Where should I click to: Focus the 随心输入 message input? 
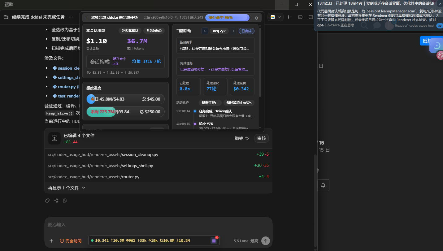click(x=158, y=225)
